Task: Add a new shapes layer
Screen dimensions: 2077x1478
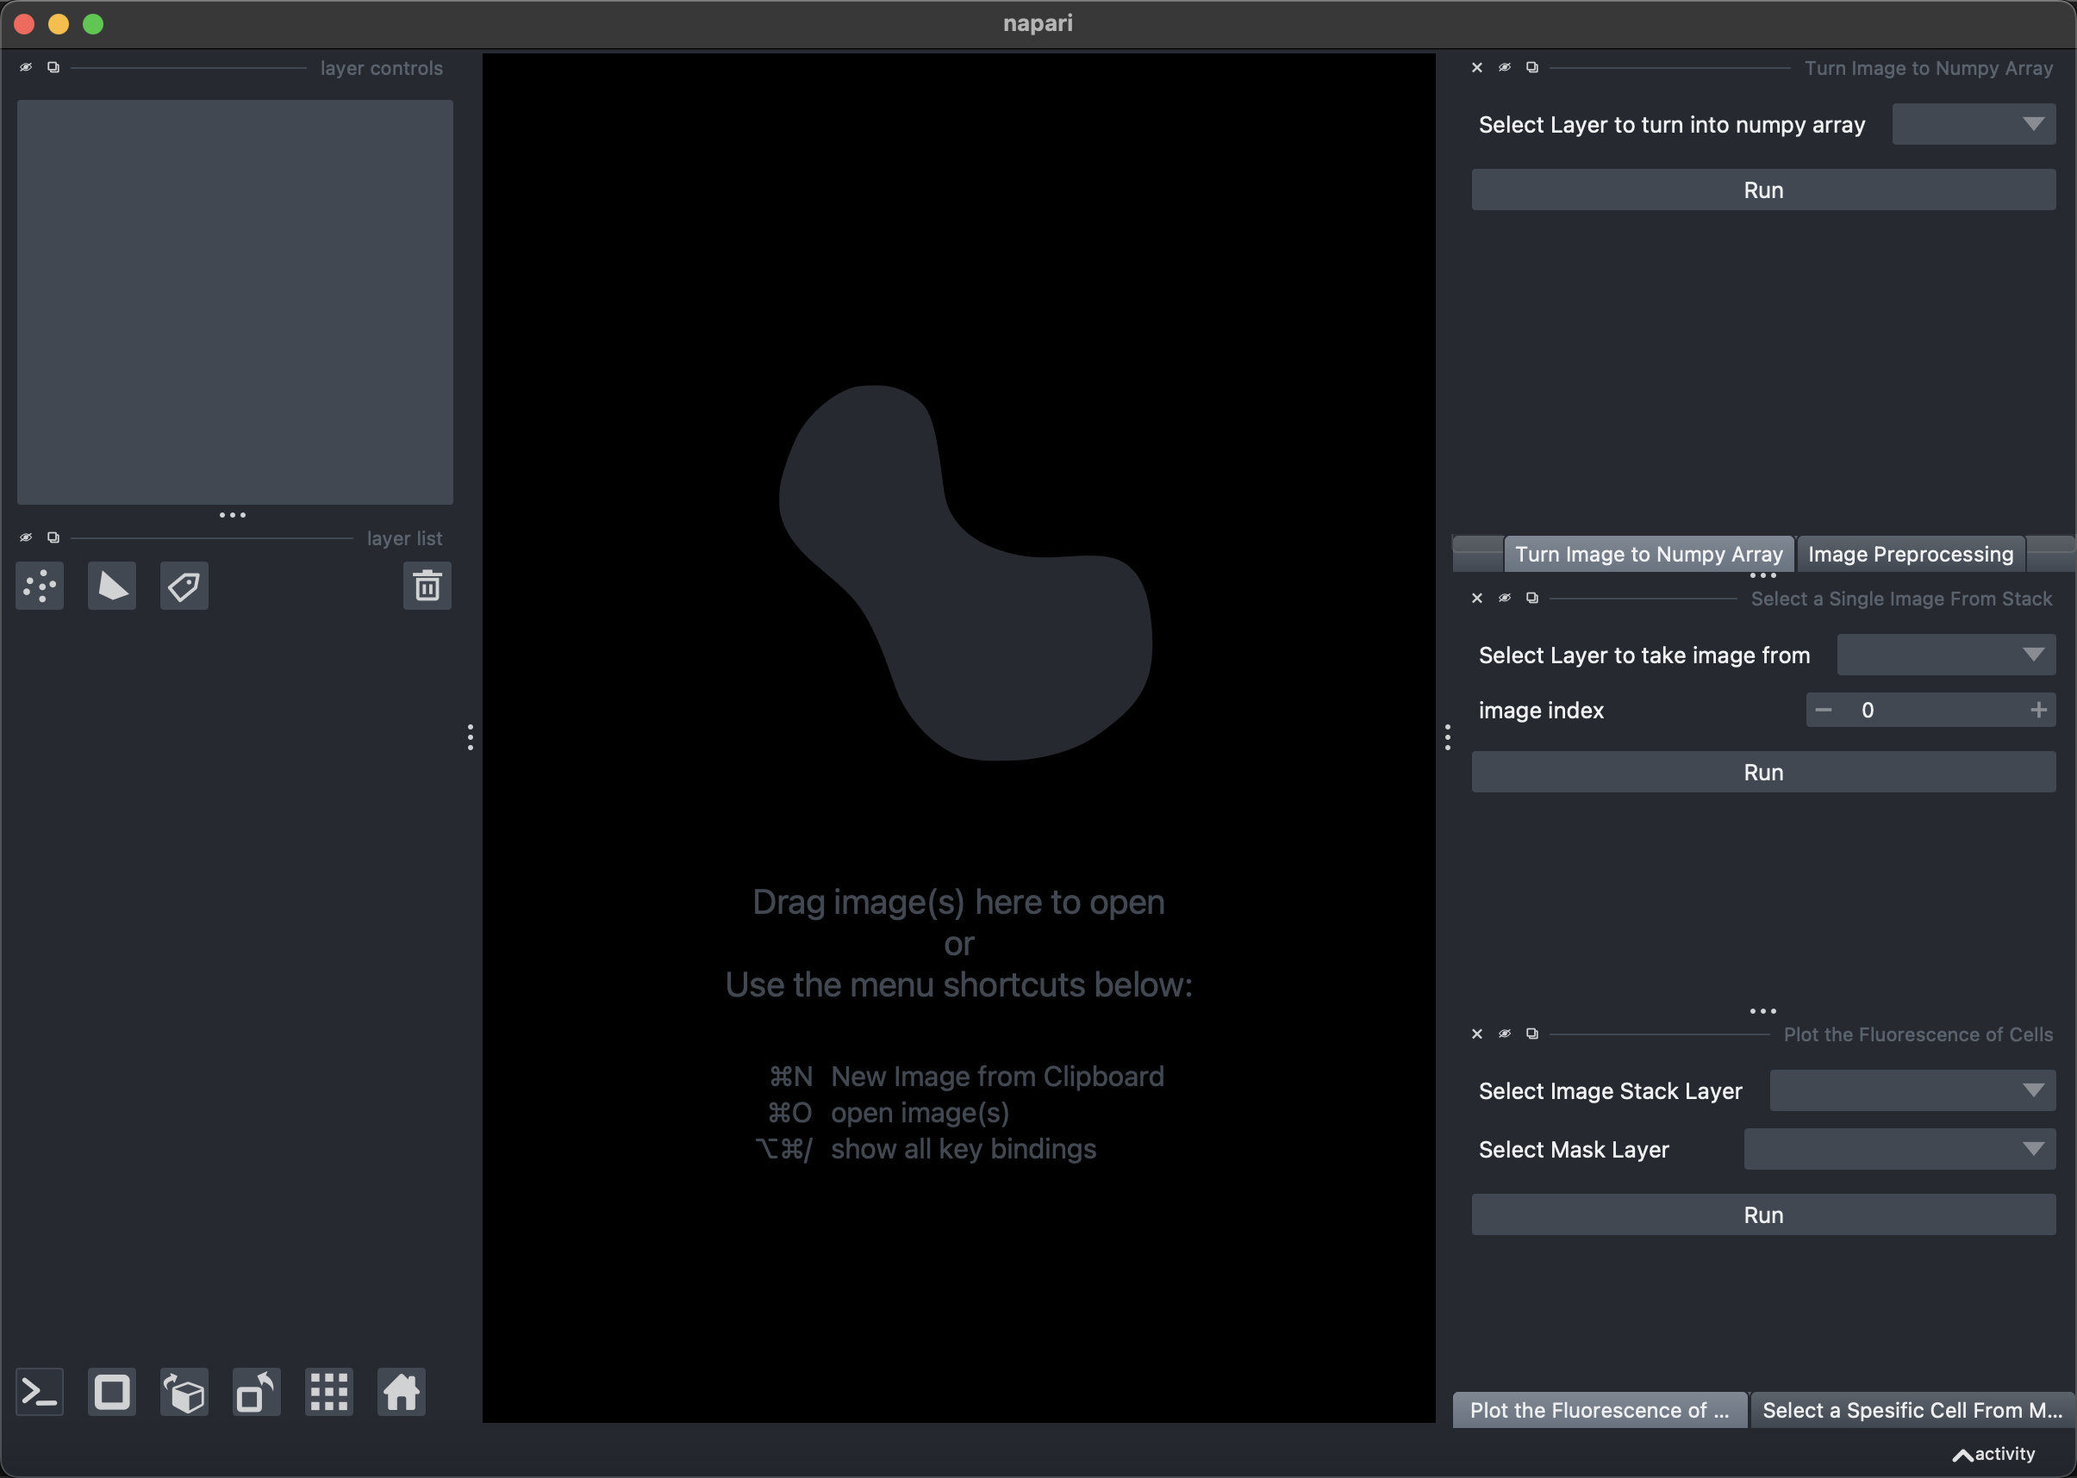Action: [111, 586]
